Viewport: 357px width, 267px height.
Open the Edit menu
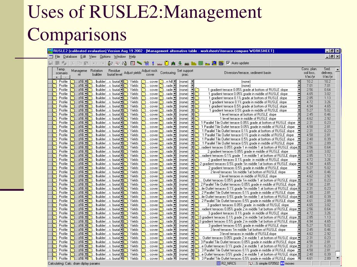pos(83,57)
